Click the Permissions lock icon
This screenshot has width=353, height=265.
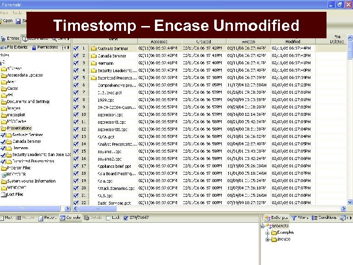tap(34, 48)
